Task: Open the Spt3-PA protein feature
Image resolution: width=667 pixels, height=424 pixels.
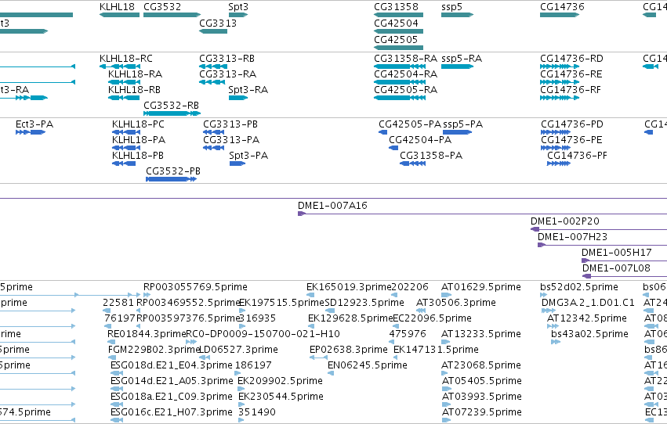Action: 237,163
